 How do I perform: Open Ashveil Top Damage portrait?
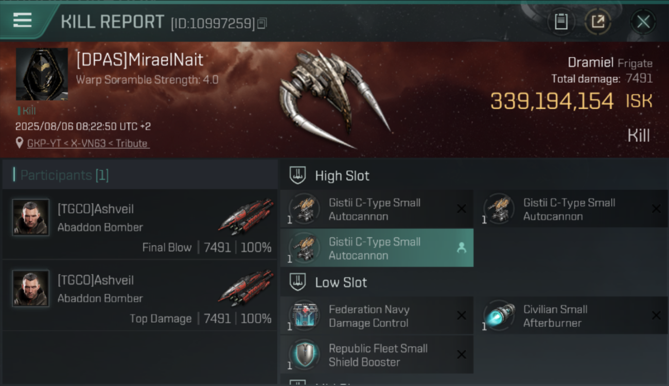[x=31, y=289]
